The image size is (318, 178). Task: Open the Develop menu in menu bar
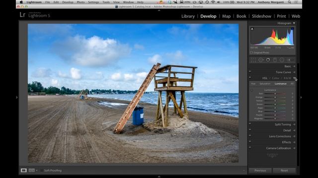point(68,2)
